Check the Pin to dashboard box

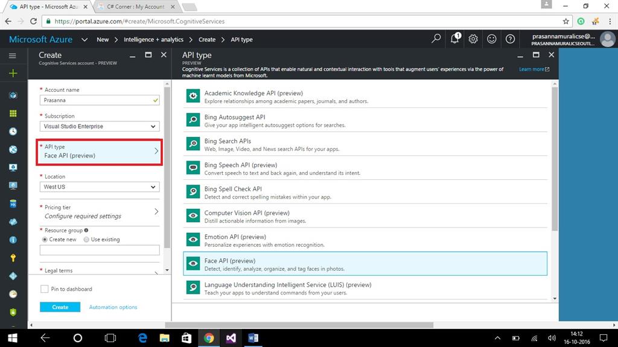coord(45,289)
